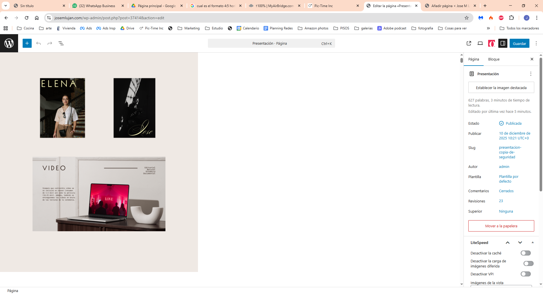The image size is (543, 294).
Task: Open the document overview list view
Action: pyautogui.click(x=61, y=43)
